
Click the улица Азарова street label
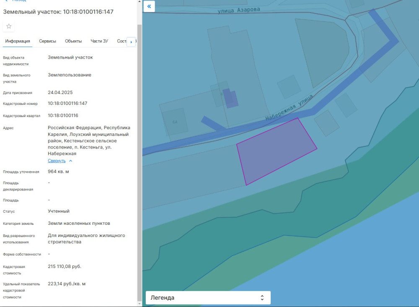pyautogui.click(x=239, y=10)
